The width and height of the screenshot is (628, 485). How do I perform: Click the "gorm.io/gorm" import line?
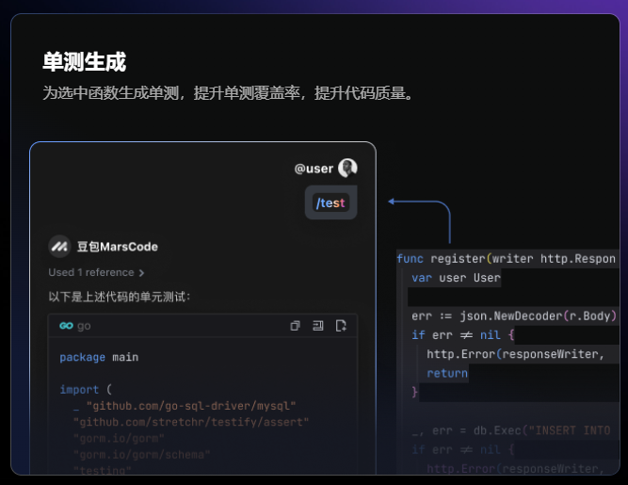click(119, 439)
